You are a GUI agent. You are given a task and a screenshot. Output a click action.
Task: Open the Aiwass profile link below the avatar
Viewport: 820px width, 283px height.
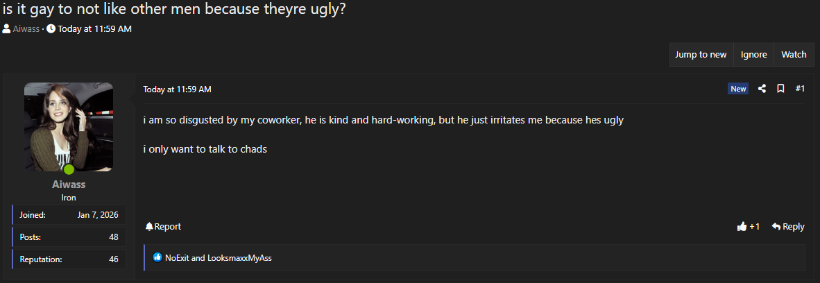pos(69,185)
